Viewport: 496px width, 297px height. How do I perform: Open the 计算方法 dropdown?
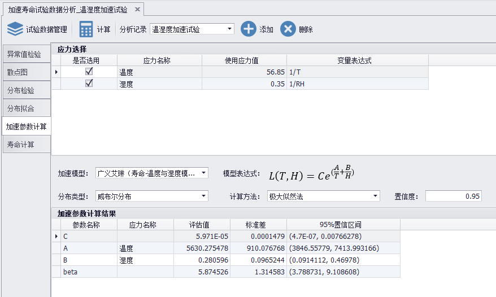[x=375, y=196]
